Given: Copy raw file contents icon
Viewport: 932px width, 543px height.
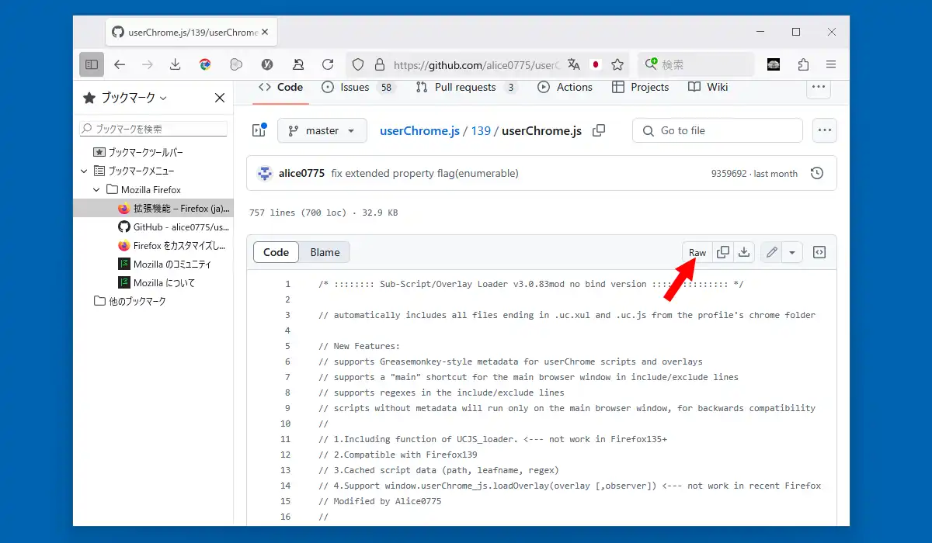Looking at the screenshot, I should pyautogui.click(x=723, y=252).
